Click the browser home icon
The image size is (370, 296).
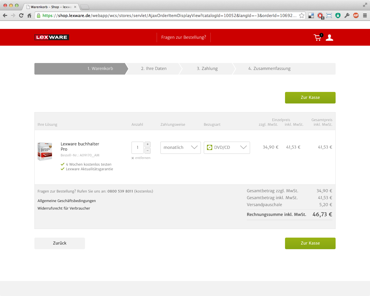coord(29,16)
